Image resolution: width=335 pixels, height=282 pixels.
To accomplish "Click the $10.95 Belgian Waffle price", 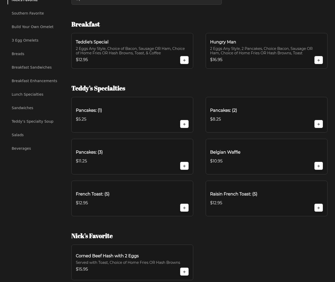I will click(216, 161).
